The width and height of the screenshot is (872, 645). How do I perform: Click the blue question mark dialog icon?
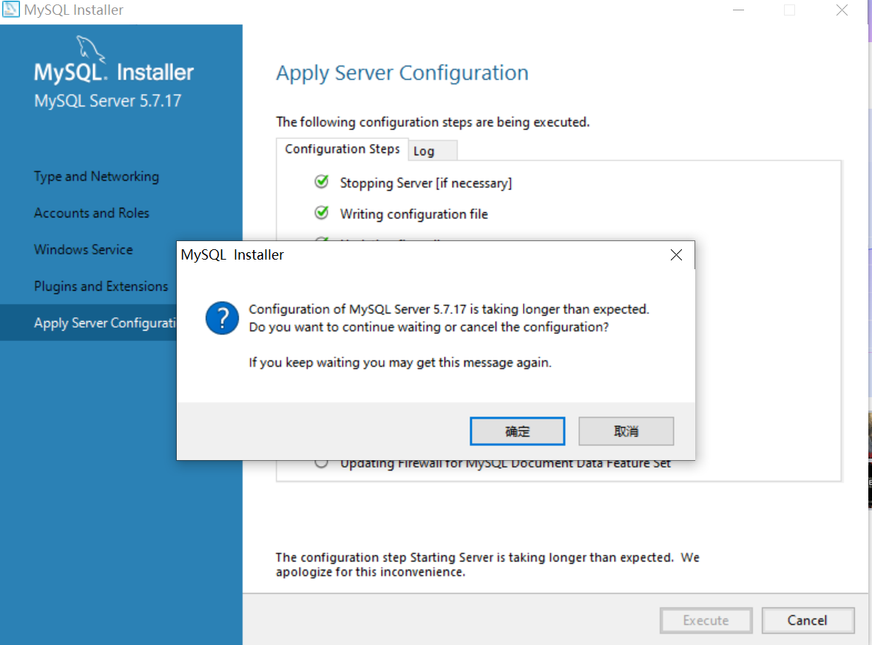tap(222, 318)
